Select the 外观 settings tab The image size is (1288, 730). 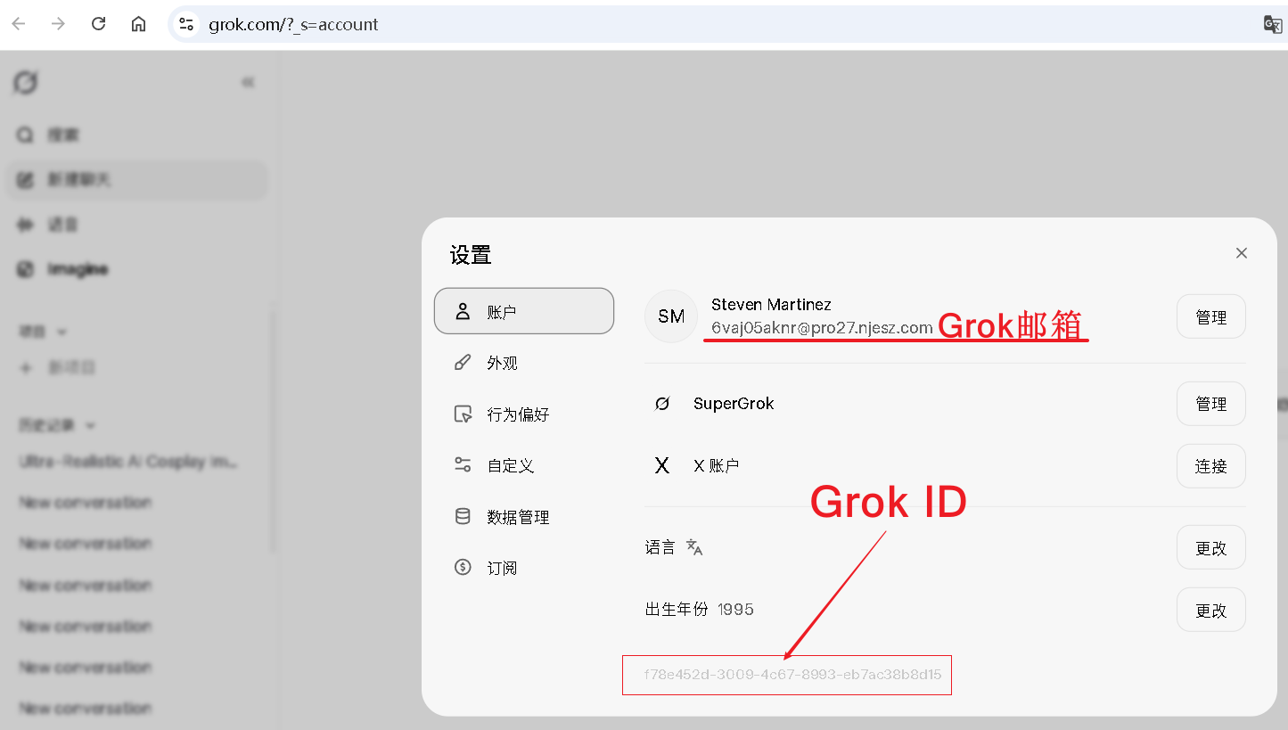tap(524, 363)
